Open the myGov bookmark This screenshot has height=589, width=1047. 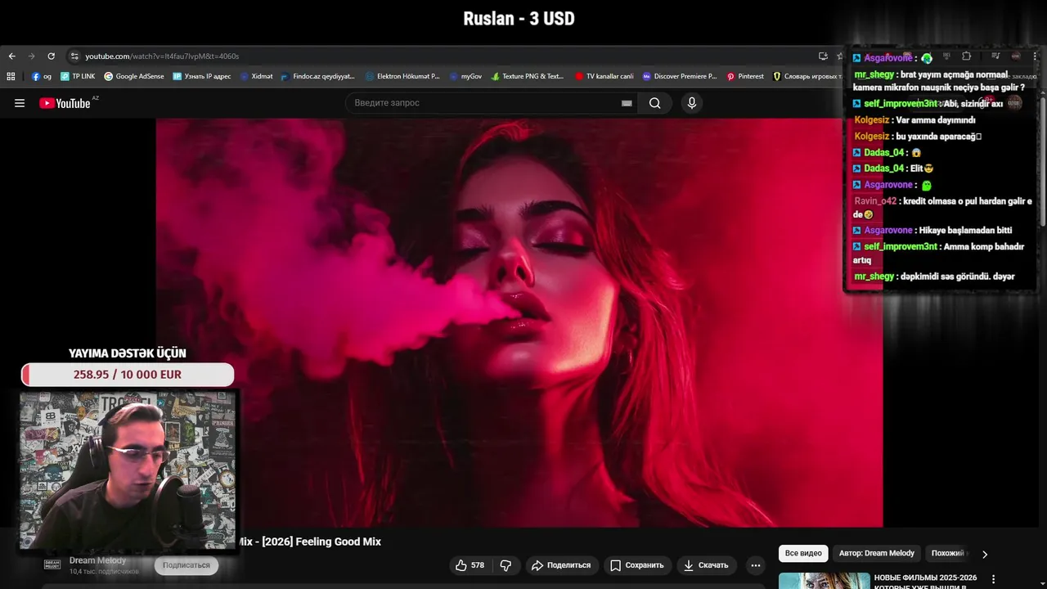[x=465, y=76]
